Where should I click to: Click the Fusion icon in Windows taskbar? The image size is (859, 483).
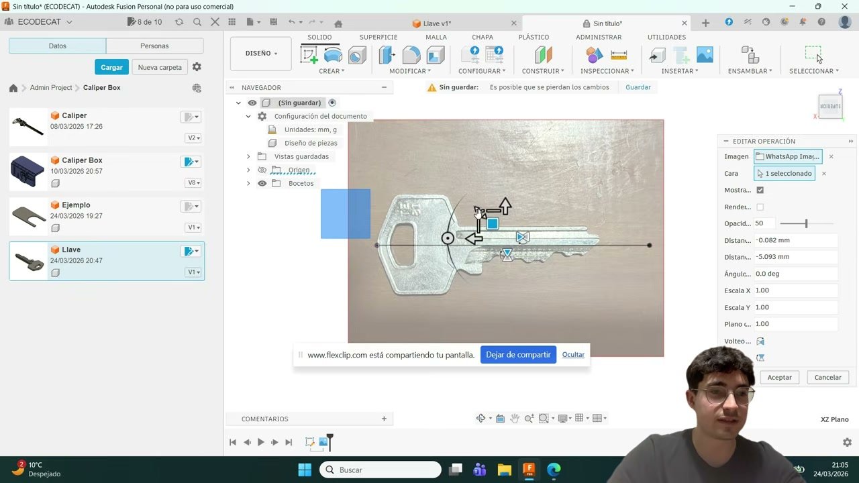(x=529, y=470)
